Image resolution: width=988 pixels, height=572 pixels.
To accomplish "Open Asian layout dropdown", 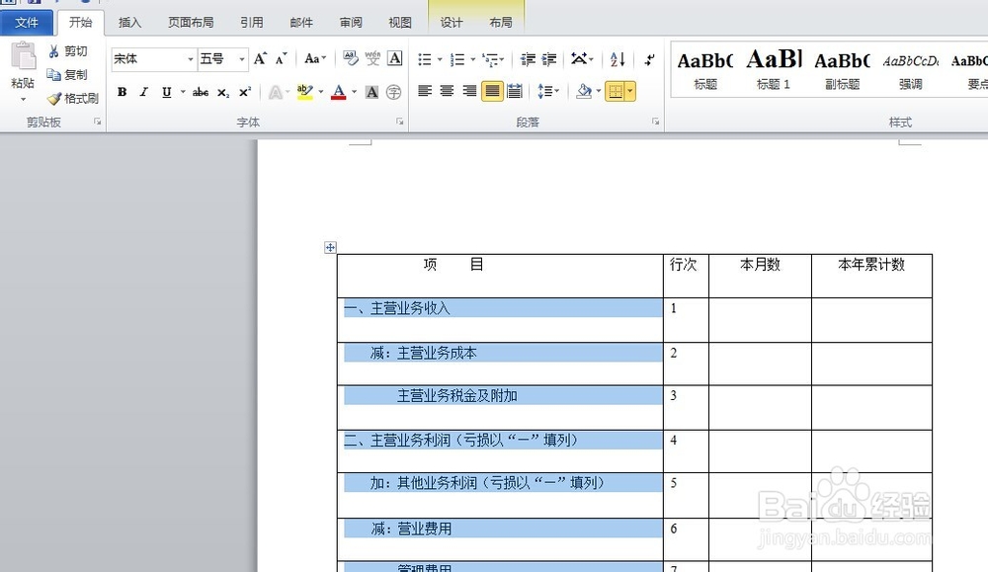I will click(582, 59).
